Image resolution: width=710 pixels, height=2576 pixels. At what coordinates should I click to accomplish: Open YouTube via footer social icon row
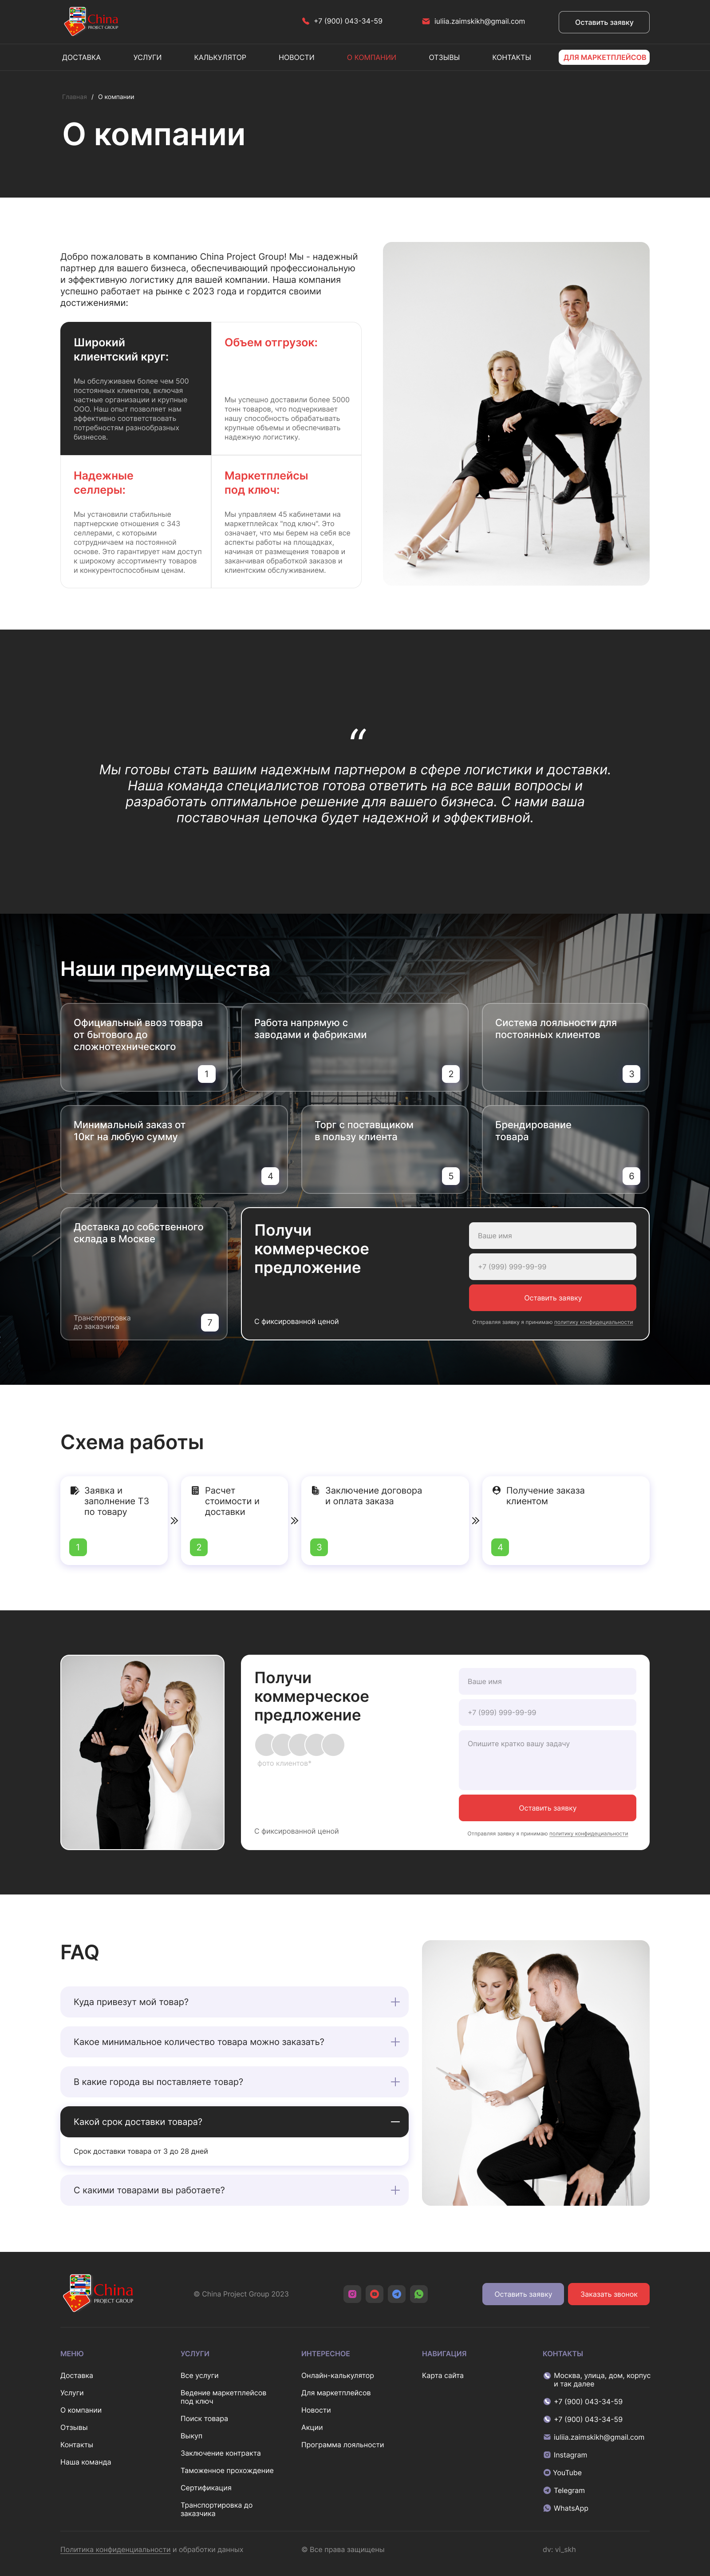point(374,2294)
